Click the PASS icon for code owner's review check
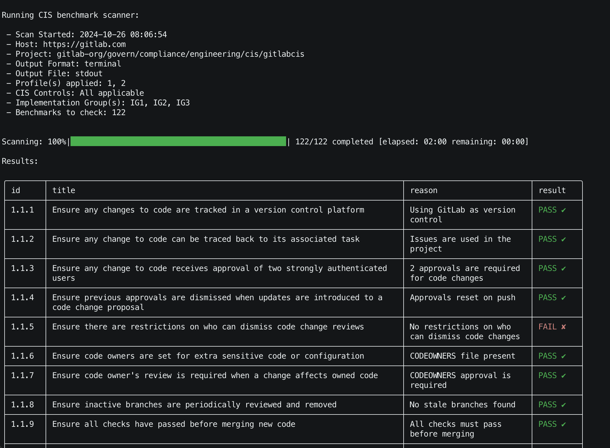This screenshot has height=448, width=610. (564, 376)
